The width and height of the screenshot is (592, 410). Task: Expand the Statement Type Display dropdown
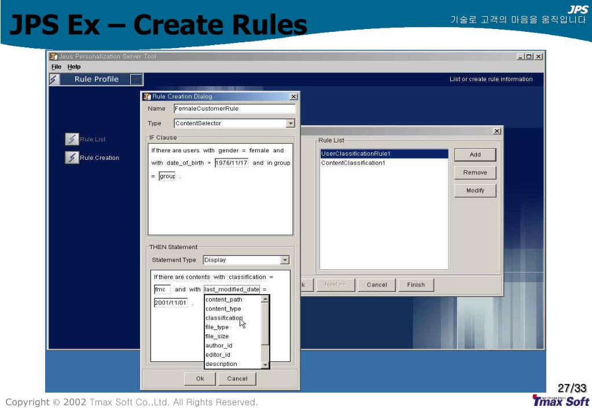tap(285, 260)
